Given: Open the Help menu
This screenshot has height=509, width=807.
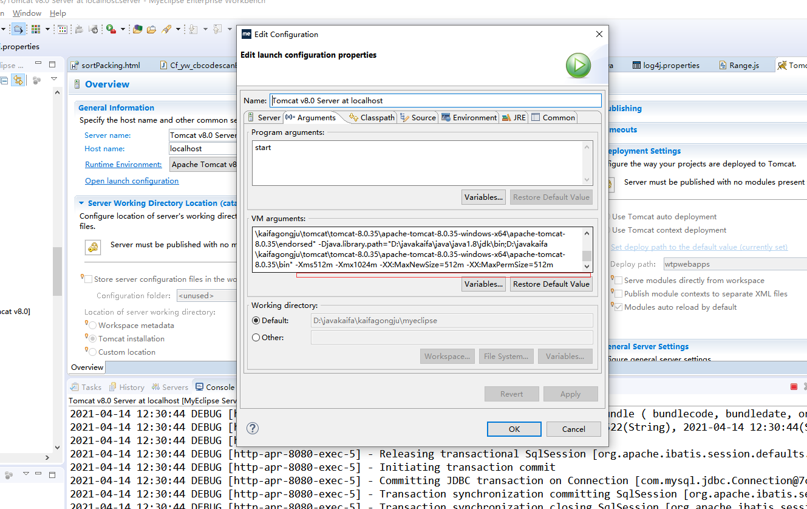Looking at the screenshot, I should point(58,13).
